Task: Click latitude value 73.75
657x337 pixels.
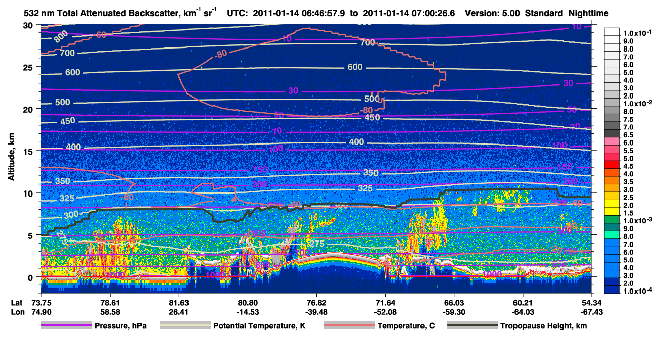Action: click(40, 302)
